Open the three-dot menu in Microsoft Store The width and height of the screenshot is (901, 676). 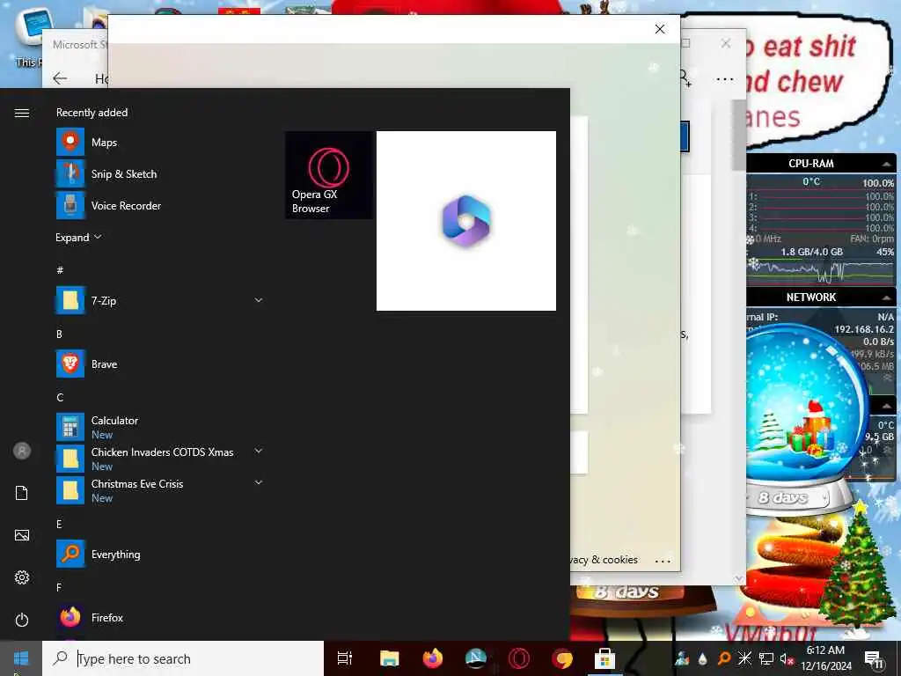[725, 78]
